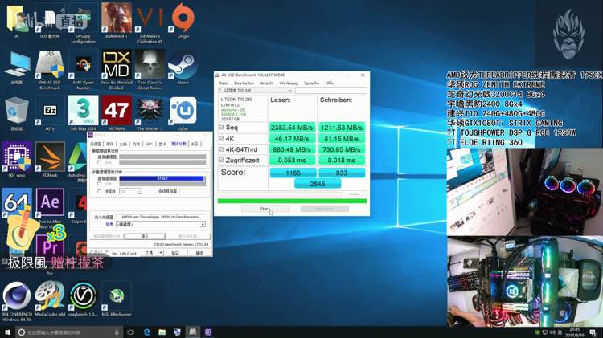Viewport: 603px width, 338px height.
Task: Open the Werkzeug menu in AS SSD
Action: click(289, 83)
